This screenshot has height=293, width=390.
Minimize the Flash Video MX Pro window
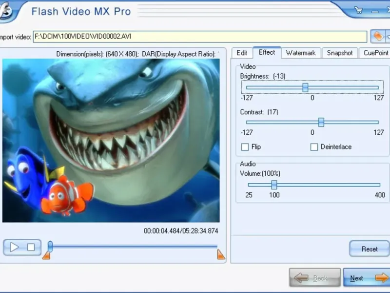(374, 11)
